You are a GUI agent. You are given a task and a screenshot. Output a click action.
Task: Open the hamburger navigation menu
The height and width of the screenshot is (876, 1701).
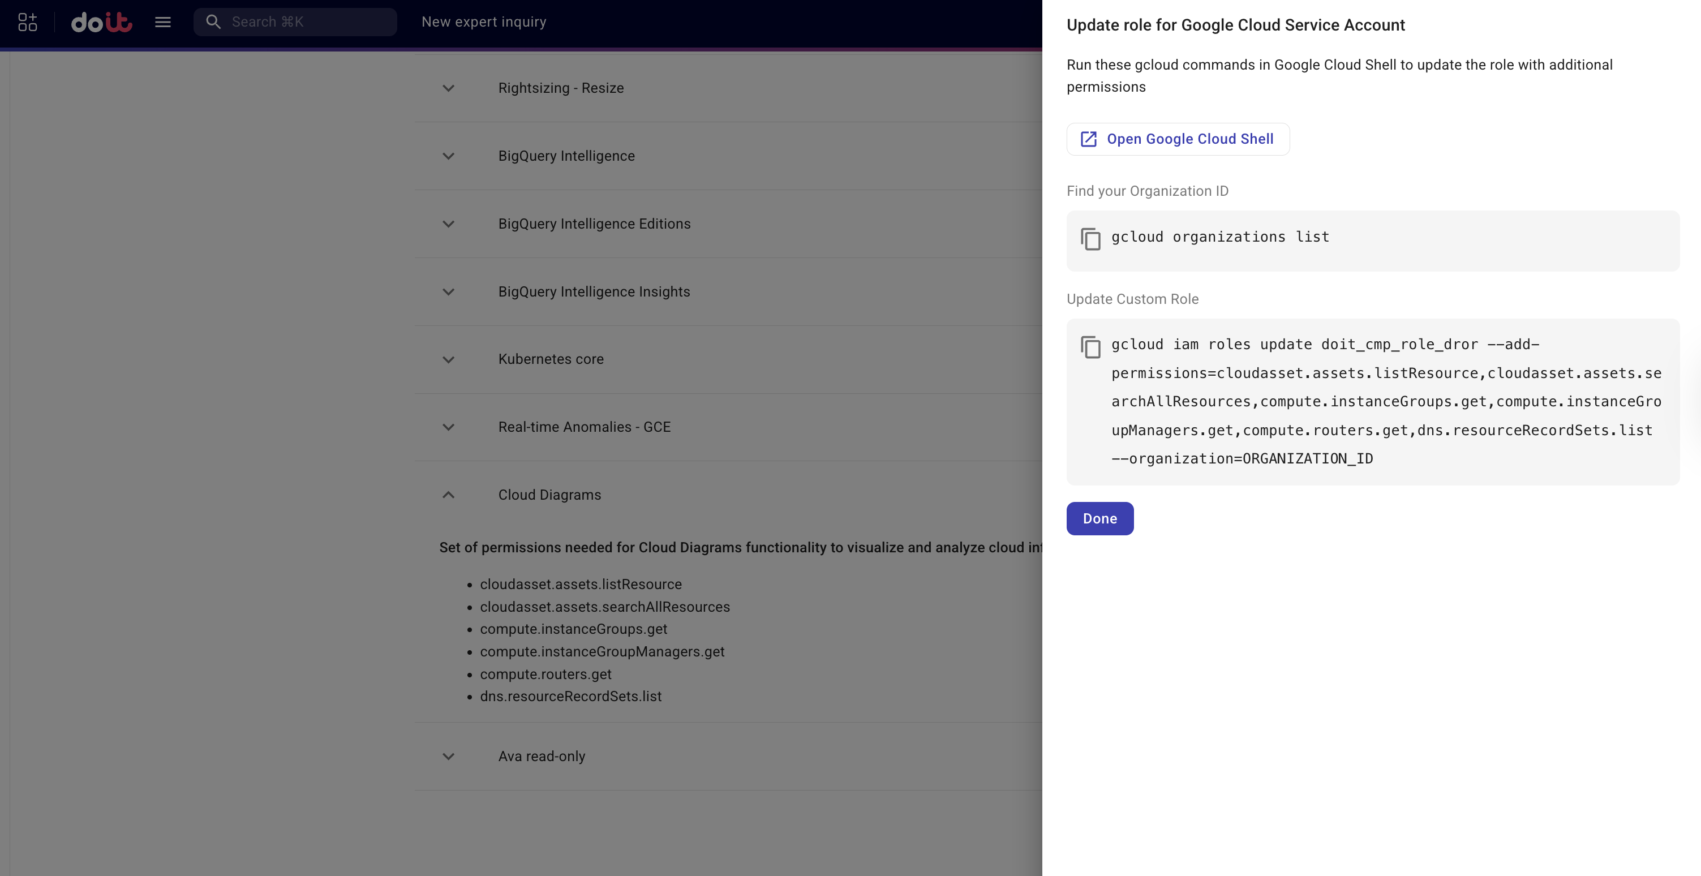[162, 23]
